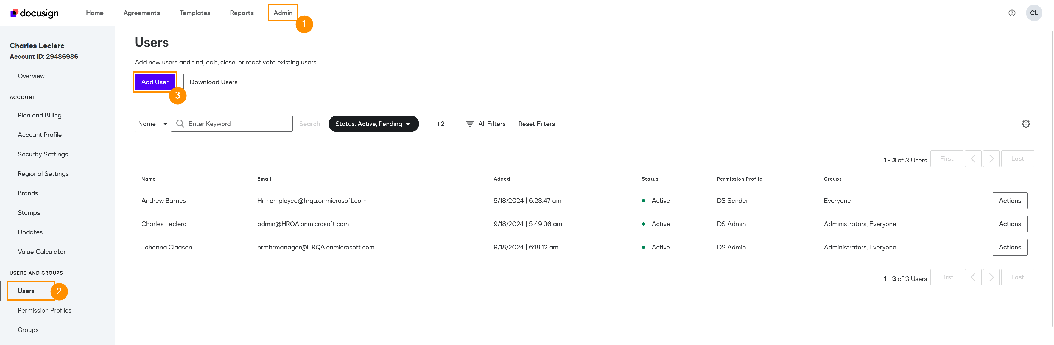Open Actions menu for Johanna Claasen

pos(1010,247)
